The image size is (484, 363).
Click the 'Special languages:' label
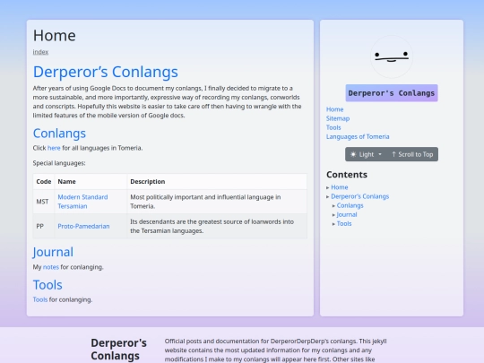[59, 163]
